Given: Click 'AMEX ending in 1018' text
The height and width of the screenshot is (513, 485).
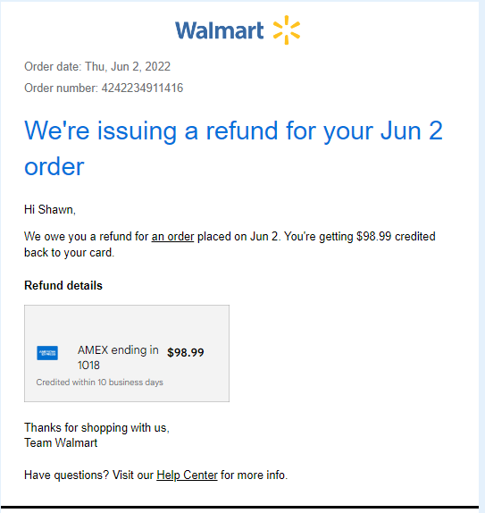Looking at the screenshot, I should [118, 357].
